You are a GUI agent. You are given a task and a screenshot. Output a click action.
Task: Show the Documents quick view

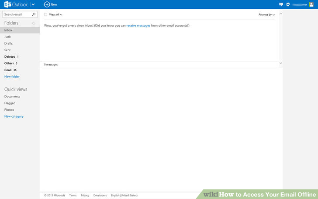click(12, 97)
